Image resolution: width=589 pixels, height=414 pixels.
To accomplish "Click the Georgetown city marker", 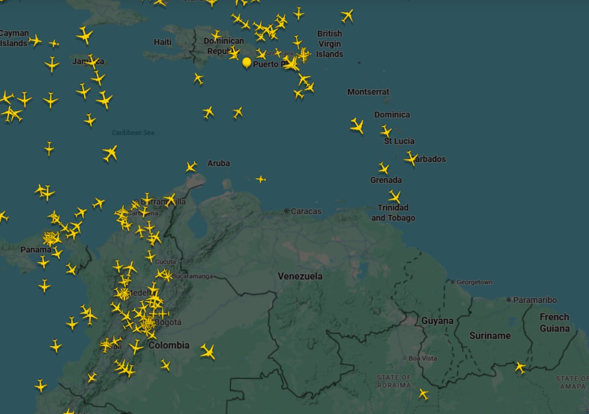I will tap(452, 282).
